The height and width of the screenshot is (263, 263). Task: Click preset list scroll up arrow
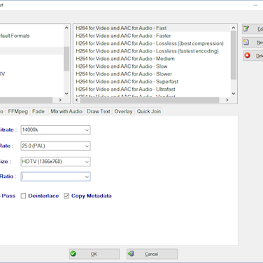tap(234, 28)
